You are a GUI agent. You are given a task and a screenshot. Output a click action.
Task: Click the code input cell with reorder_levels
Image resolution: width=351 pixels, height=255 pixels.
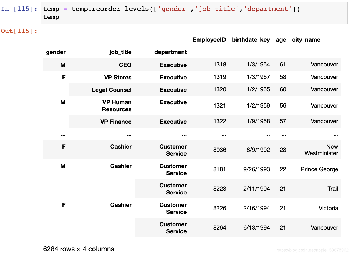click(194, 13)
